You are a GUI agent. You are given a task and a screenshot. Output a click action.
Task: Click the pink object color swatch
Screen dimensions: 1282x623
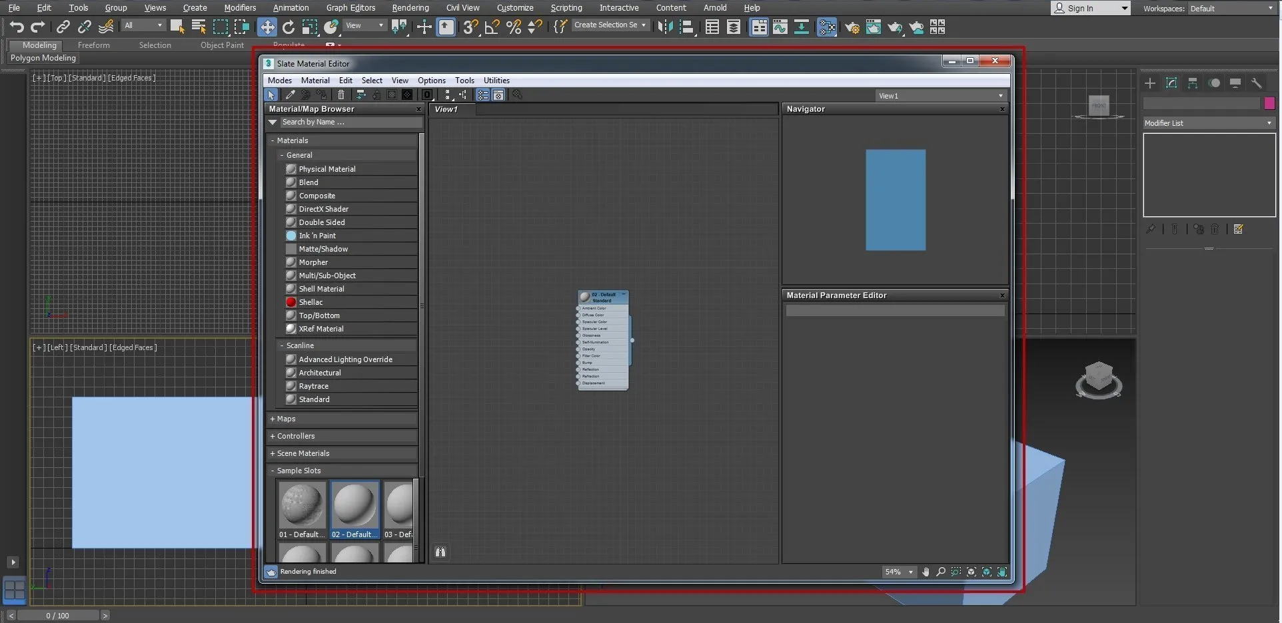1269,103
